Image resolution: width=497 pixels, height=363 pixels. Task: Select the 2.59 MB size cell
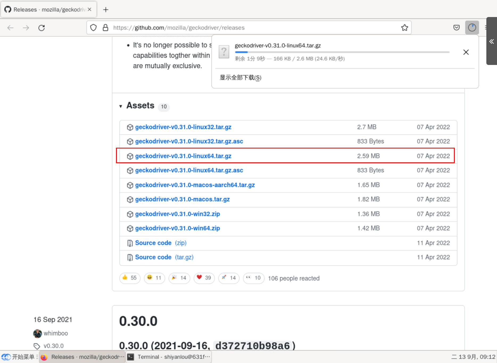click(368, 156)
